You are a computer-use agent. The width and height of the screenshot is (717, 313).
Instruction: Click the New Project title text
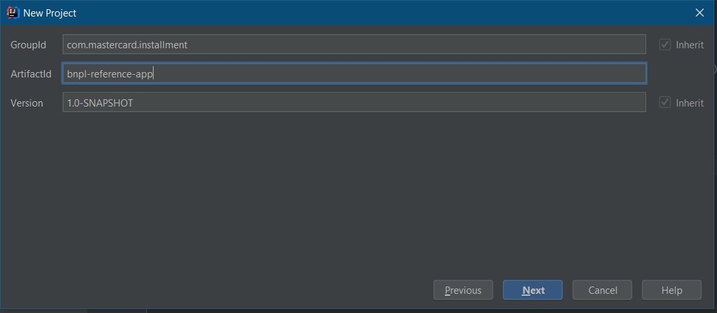point(50,13)
